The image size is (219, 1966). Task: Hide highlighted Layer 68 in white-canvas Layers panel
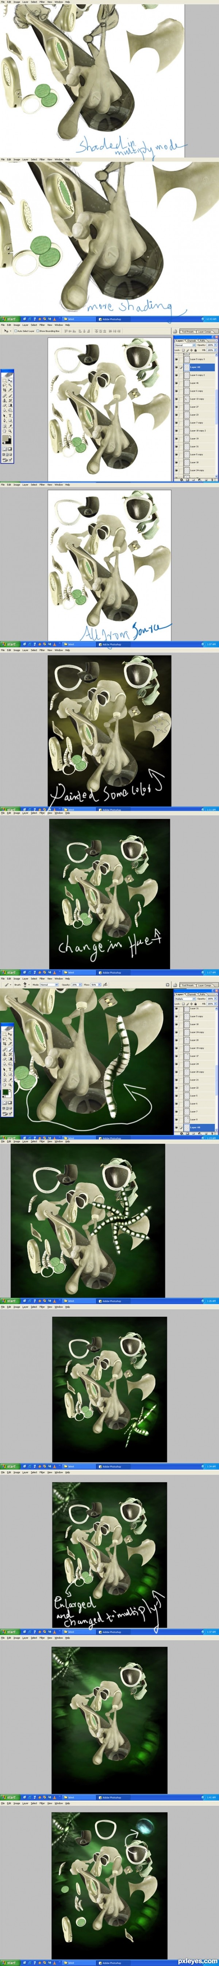point(176,368)
